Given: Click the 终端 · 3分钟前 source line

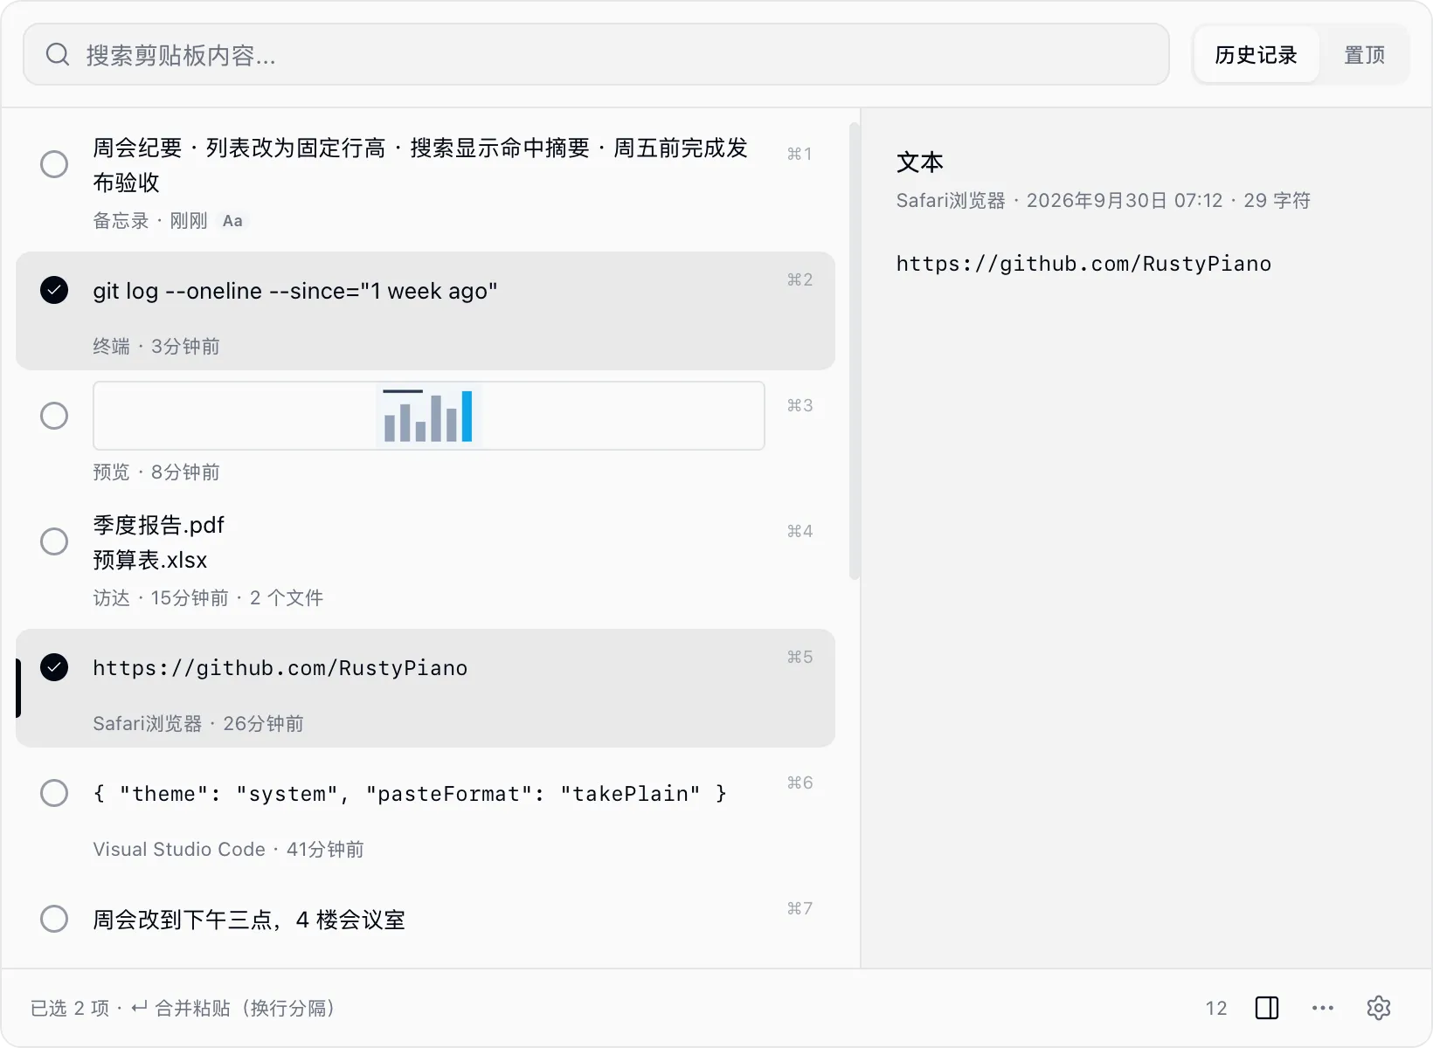Looking at the screenshot, I should pos(156,347).
